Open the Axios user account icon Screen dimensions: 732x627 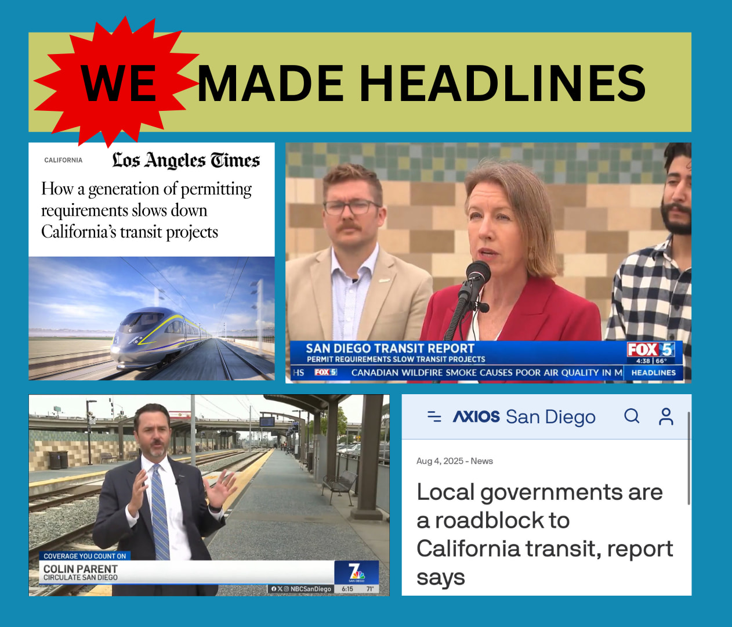tap(666, 416)
